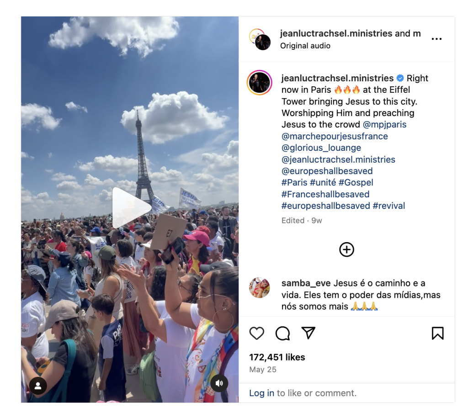This screenshot has height=413, width=468.
Task: Open jeanluctrachsel.ministries profile picture in caption
Action: (260, 83)
